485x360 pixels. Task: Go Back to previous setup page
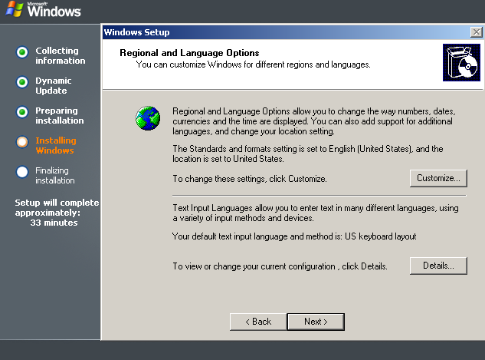coord(258,322)
